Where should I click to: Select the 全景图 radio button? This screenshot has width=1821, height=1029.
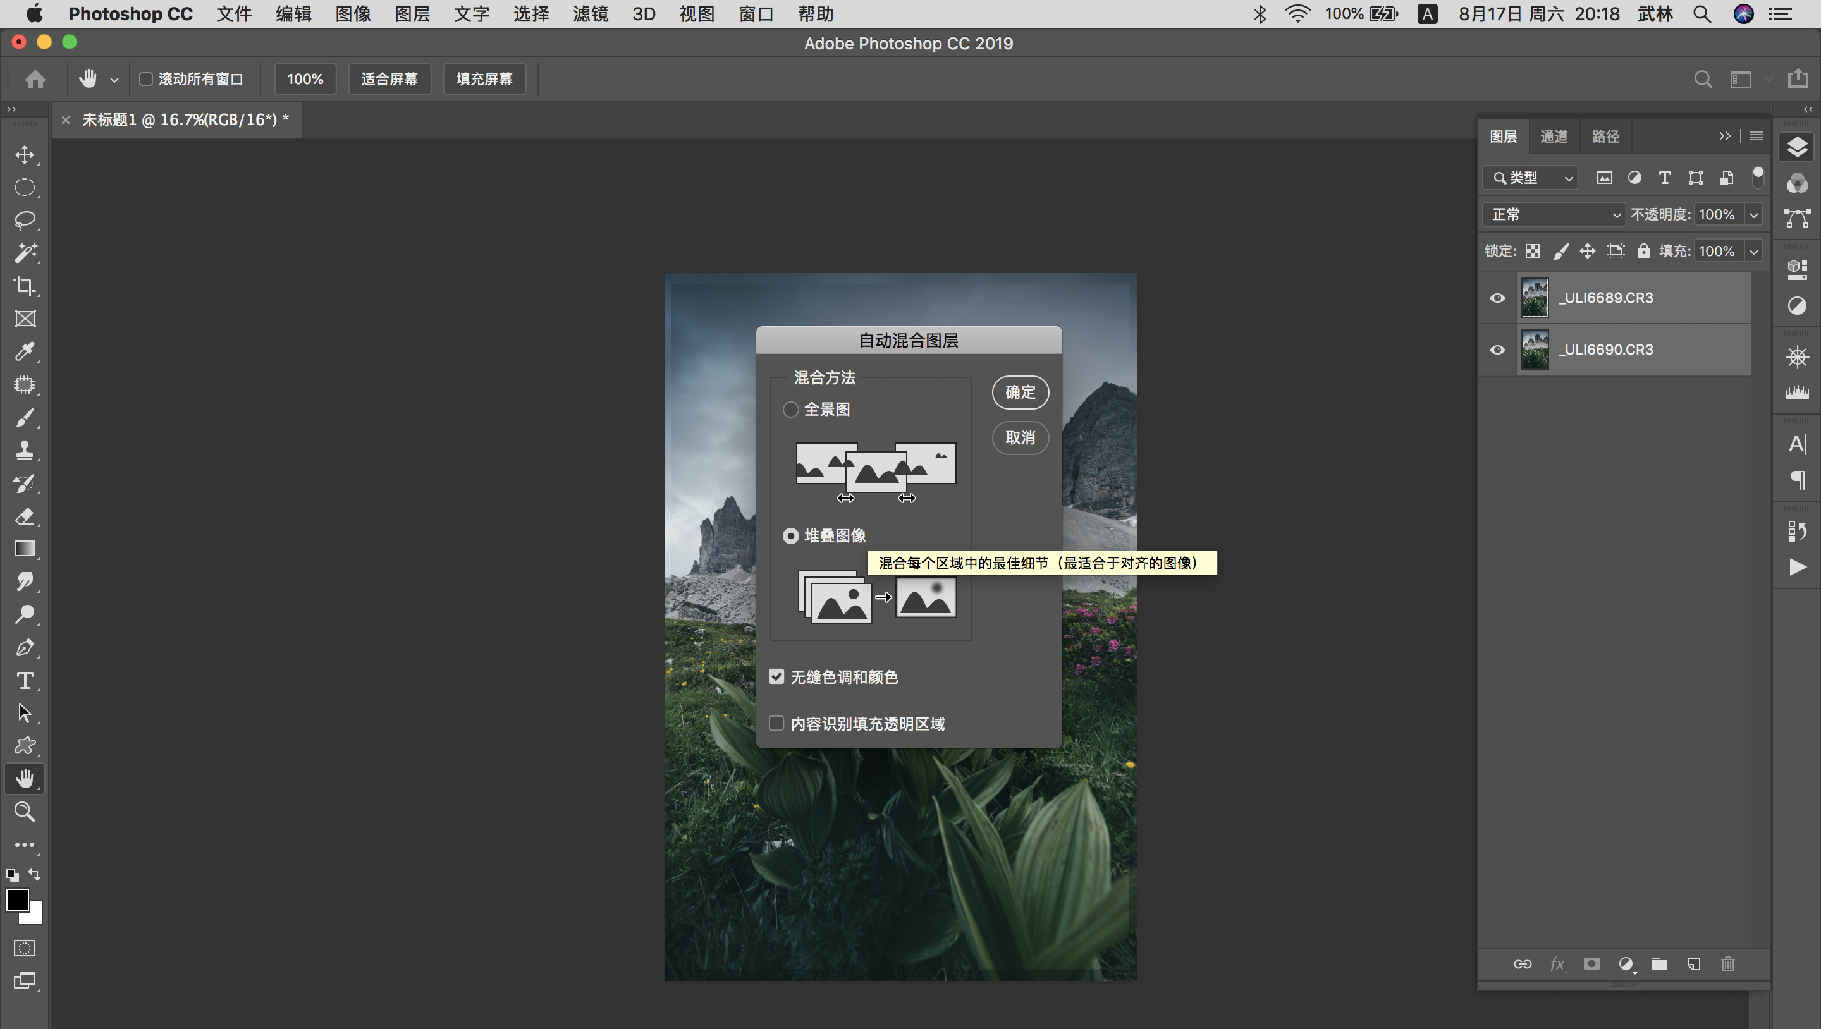pos(790,409)
